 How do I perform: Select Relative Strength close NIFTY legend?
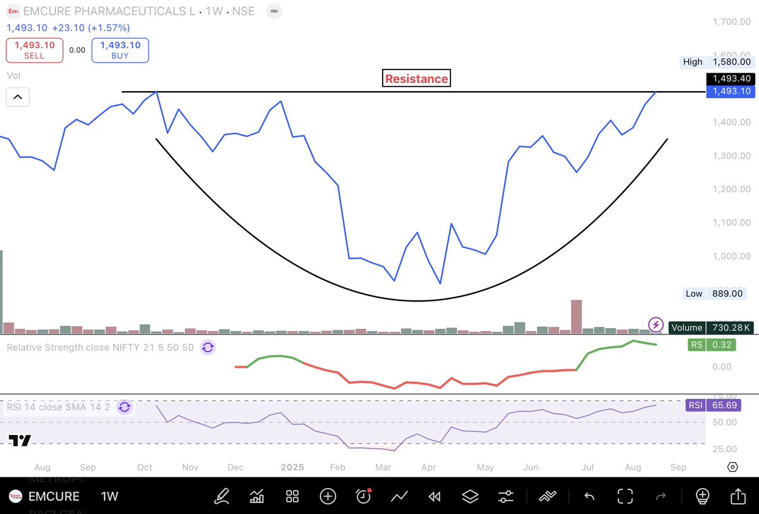tap(100, 347)
